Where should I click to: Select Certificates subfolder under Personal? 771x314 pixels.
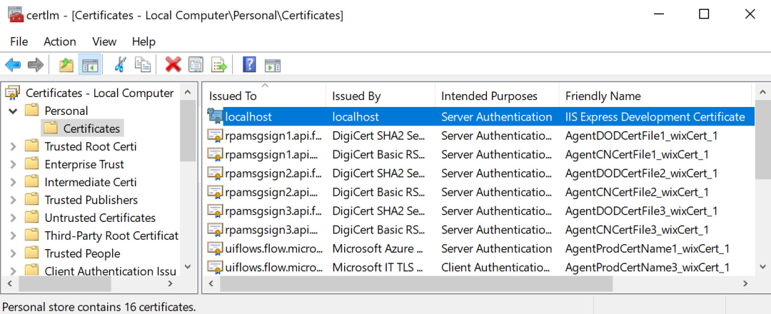(91, 128)
